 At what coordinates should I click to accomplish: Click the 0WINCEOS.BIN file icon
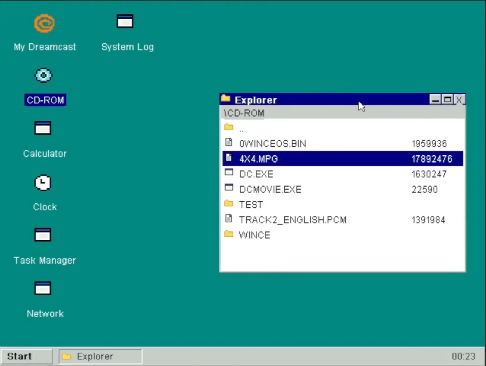tap(228, 142)
